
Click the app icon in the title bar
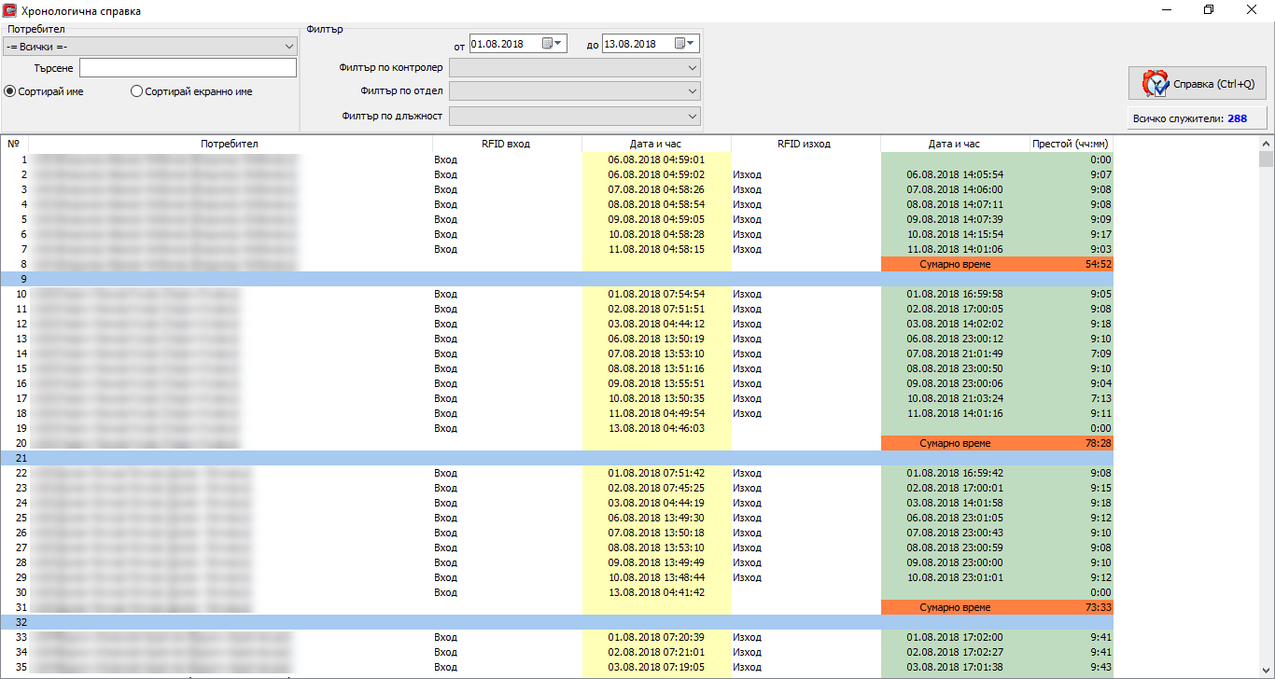click(x=10, y=10)
